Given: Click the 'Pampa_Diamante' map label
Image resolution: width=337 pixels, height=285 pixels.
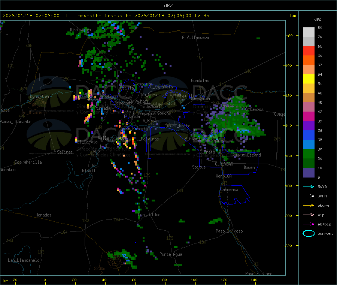Looking at the screenshot, I should click(x=16, y=122).
